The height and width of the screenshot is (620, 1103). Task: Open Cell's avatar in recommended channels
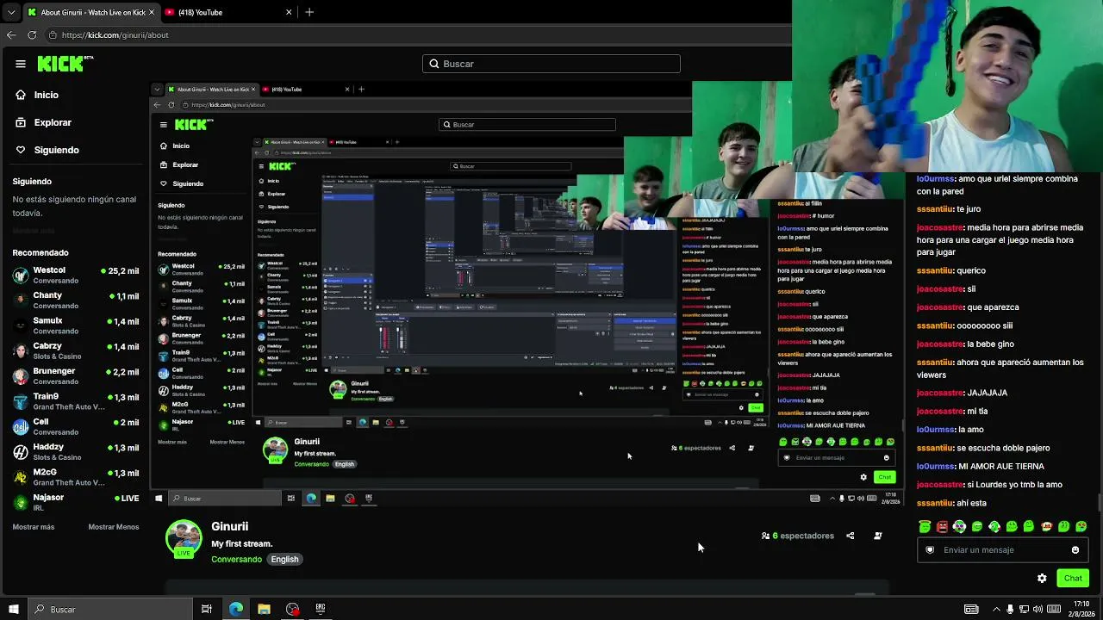pyautogui.click(x=21, y=427)
